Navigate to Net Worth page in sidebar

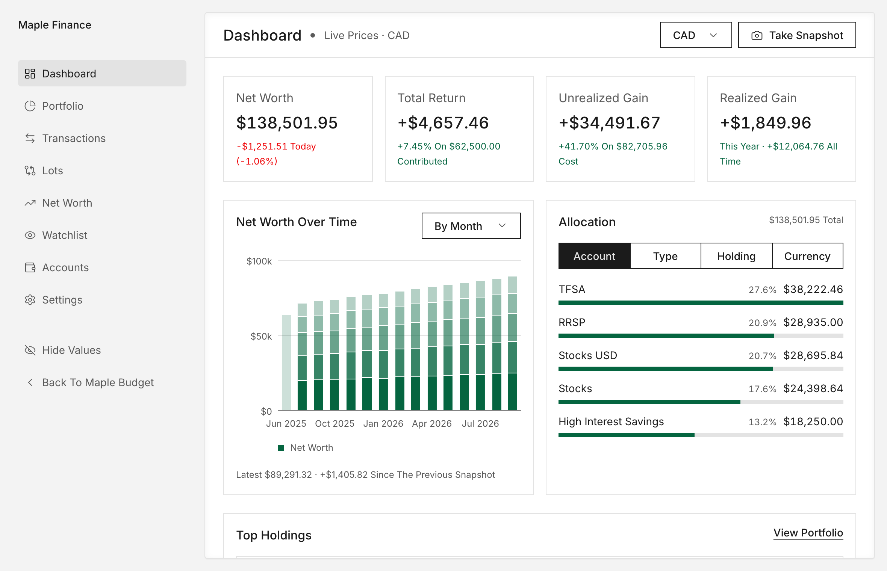pos(102,203)
